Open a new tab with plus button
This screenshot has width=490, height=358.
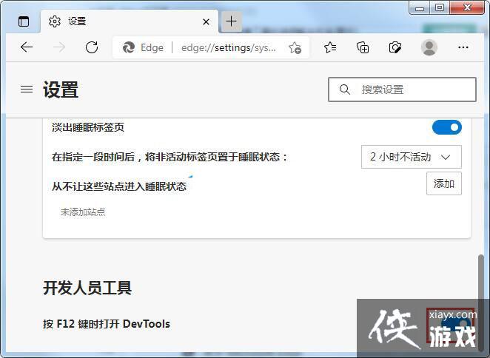[231, 21]
